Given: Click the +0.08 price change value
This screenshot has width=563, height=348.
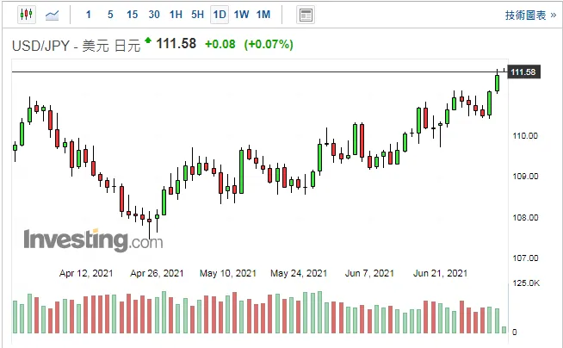Looking at the screenshot, I should [220, 44].
